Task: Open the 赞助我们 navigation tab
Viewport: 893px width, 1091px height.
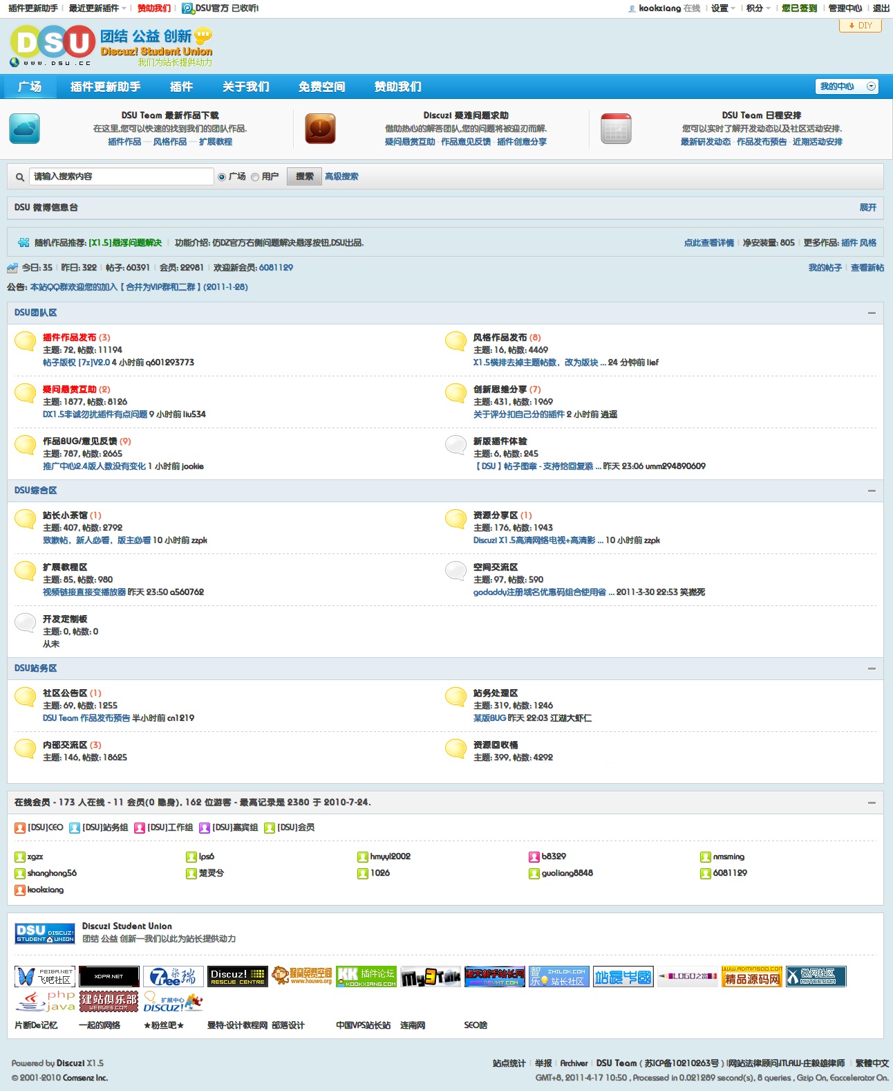Action: pyautogui.click(x=397, y=86)
